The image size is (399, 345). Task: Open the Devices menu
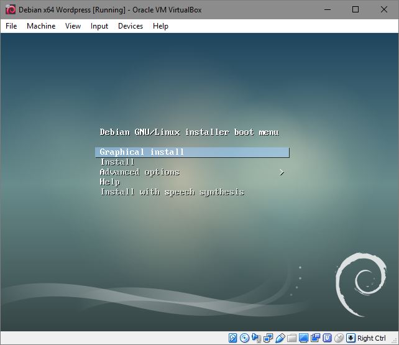click(x=131, y=26)
